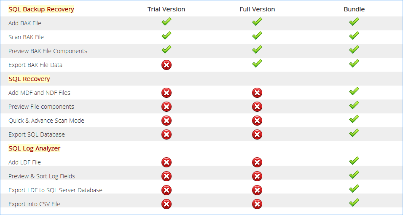Screen dimensions: 403x215
Task: Select the SQL Backup Recovery heading
Action: [x=41, y=9]
